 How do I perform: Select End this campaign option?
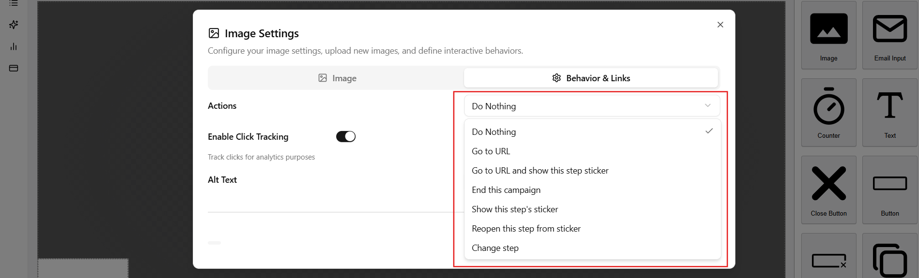[x=592, y=190]
